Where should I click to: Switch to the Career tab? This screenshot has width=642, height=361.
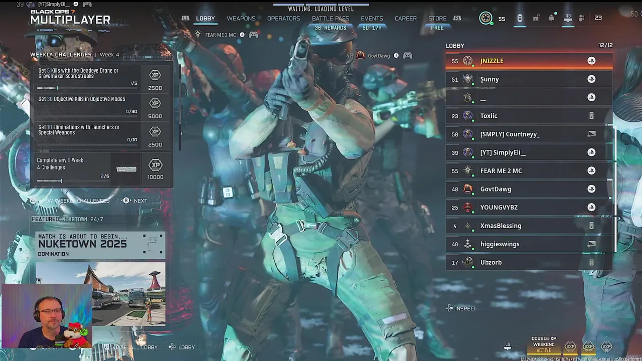405,18
